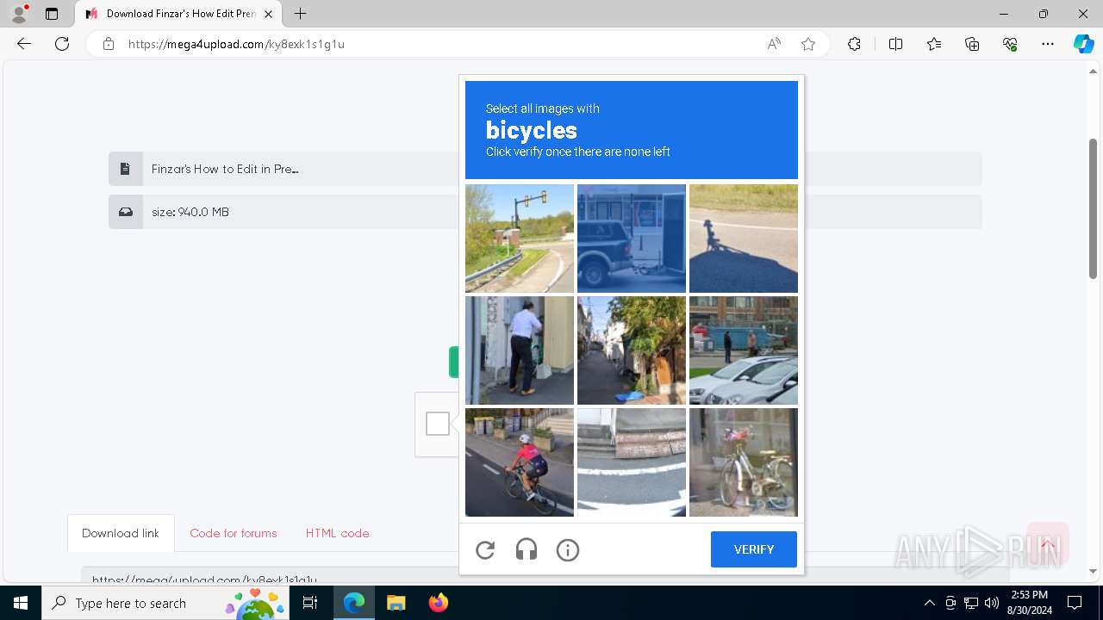The image size is (1103, 620).
Task: Open the tab actions menu icon
Action: [52, 14]
